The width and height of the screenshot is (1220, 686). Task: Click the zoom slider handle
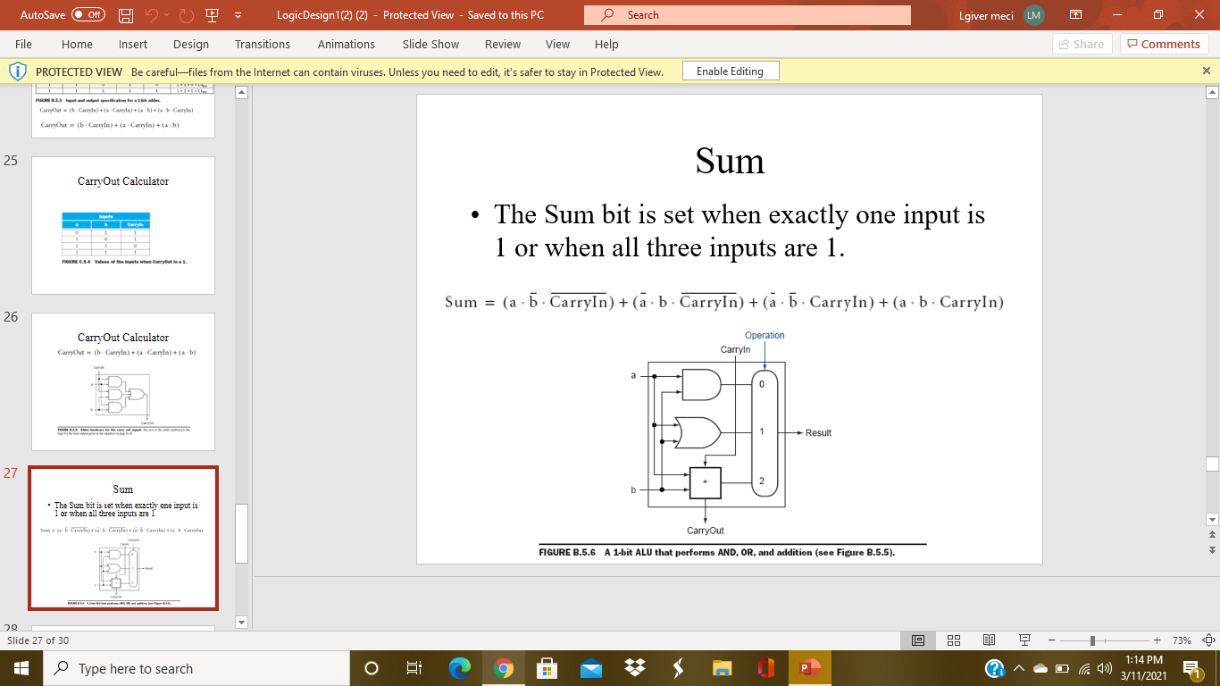1093,640
